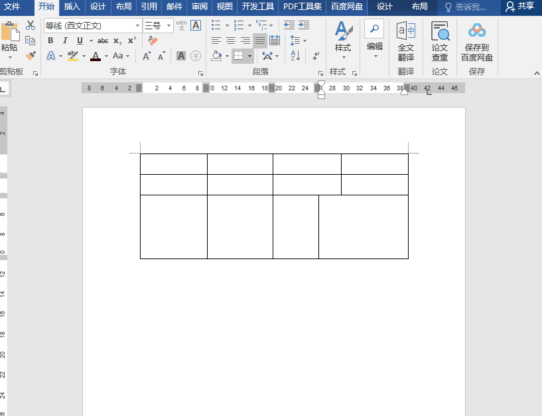This screenshot has height=416, width=542.
Task: Click the red font color swatch
Action: (x=96, y=56)
